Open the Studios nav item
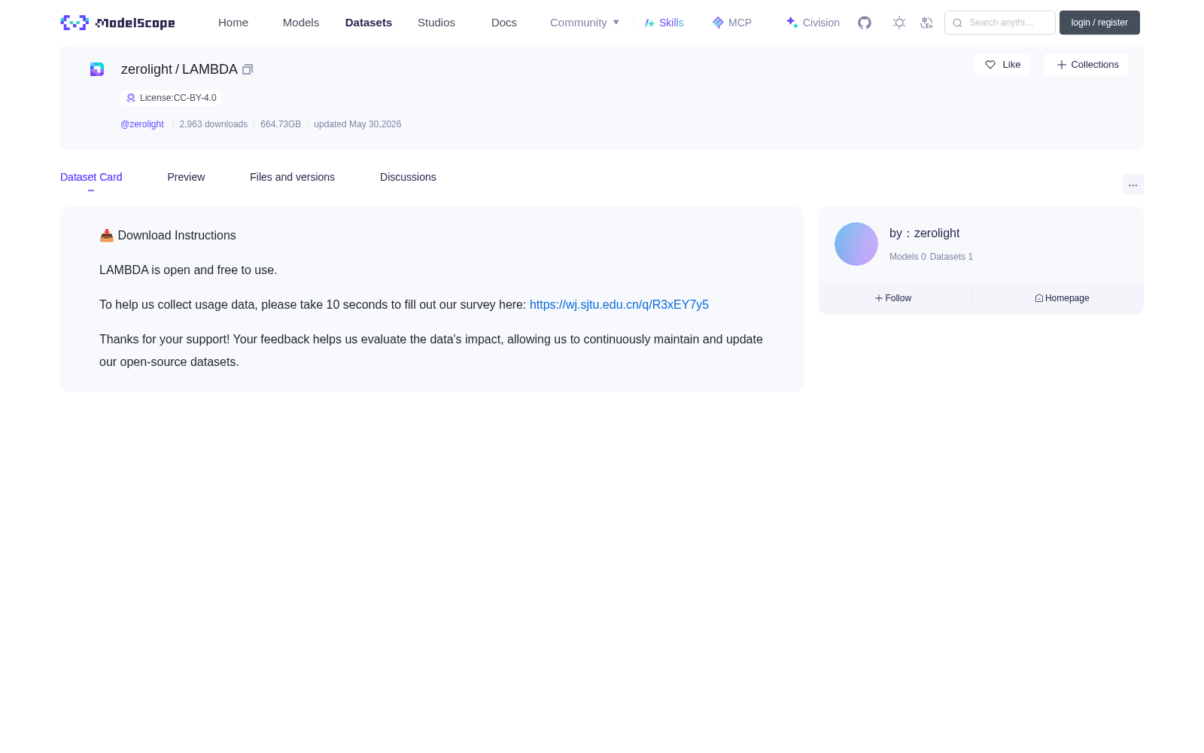This screenshot has height=753, width=1204. (x=436, y=23)
